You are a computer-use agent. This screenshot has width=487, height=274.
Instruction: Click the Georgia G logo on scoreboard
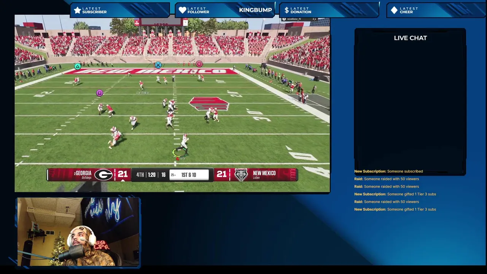click(x=103, y=175)
